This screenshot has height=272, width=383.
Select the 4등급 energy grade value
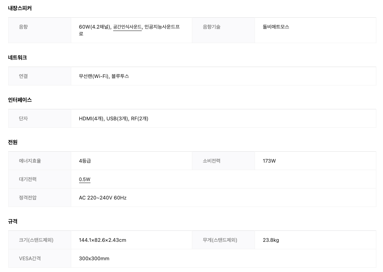[85, 161]
